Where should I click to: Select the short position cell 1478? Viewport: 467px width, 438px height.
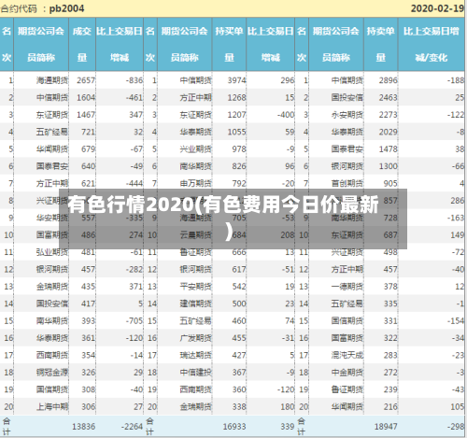coord(389,149)
